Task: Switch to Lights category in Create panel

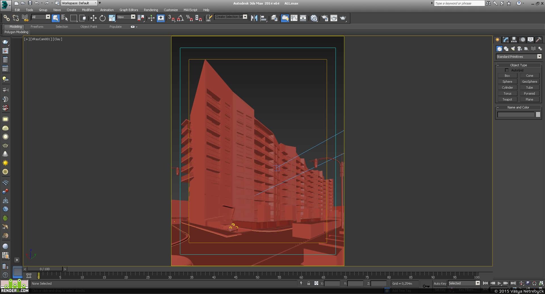Action: pos(513,49)
